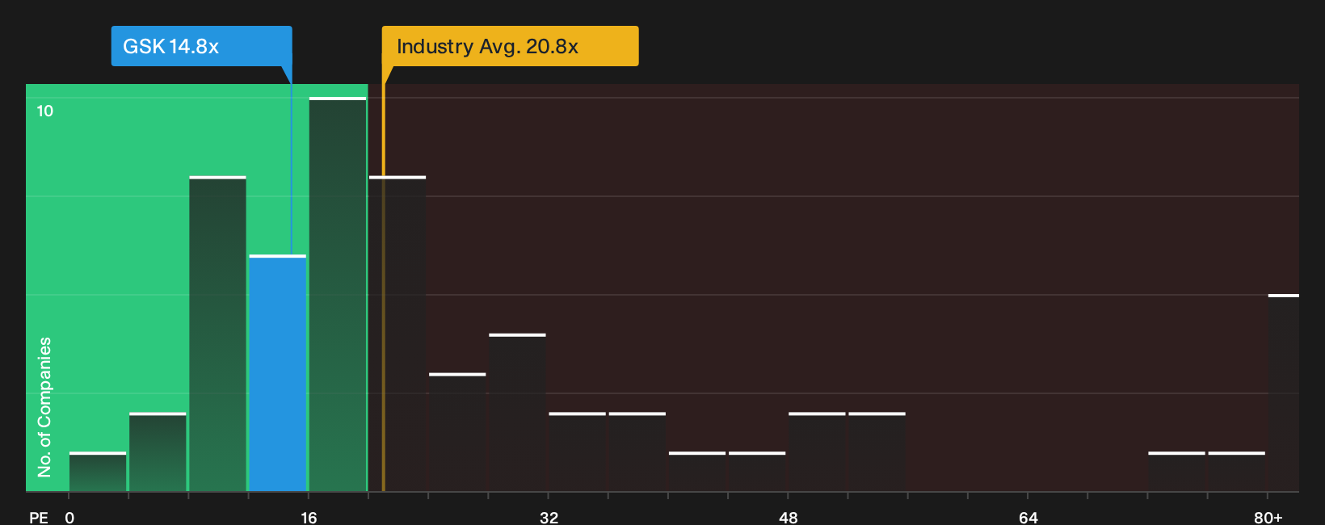This screenshot has height=525, width=1325.
Task: Click the x-axis label 80+
Action: [x=1268, y=517]
